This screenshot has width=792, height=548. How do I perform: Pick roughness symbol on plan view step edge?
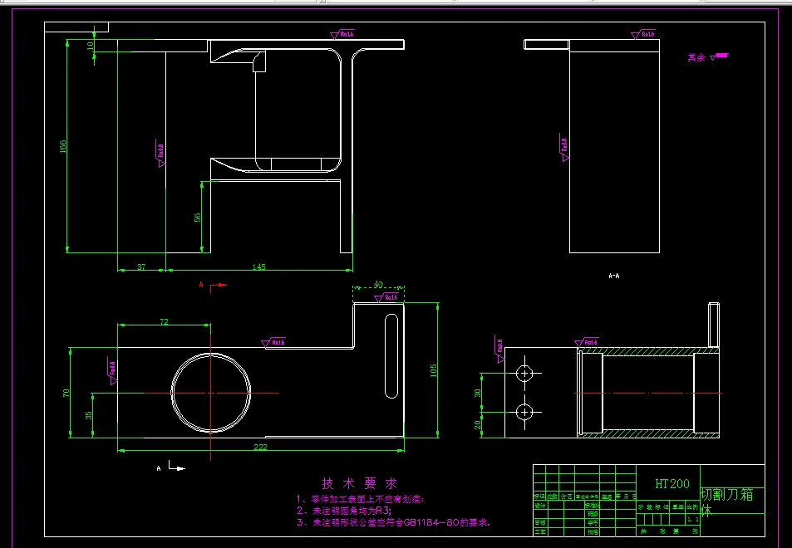pyautogui.click(x=273, y=343)
